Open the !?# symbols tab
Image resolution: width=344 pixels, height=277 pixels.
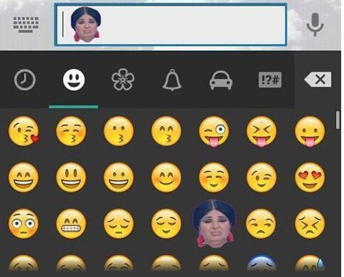(x=270, y=80)
